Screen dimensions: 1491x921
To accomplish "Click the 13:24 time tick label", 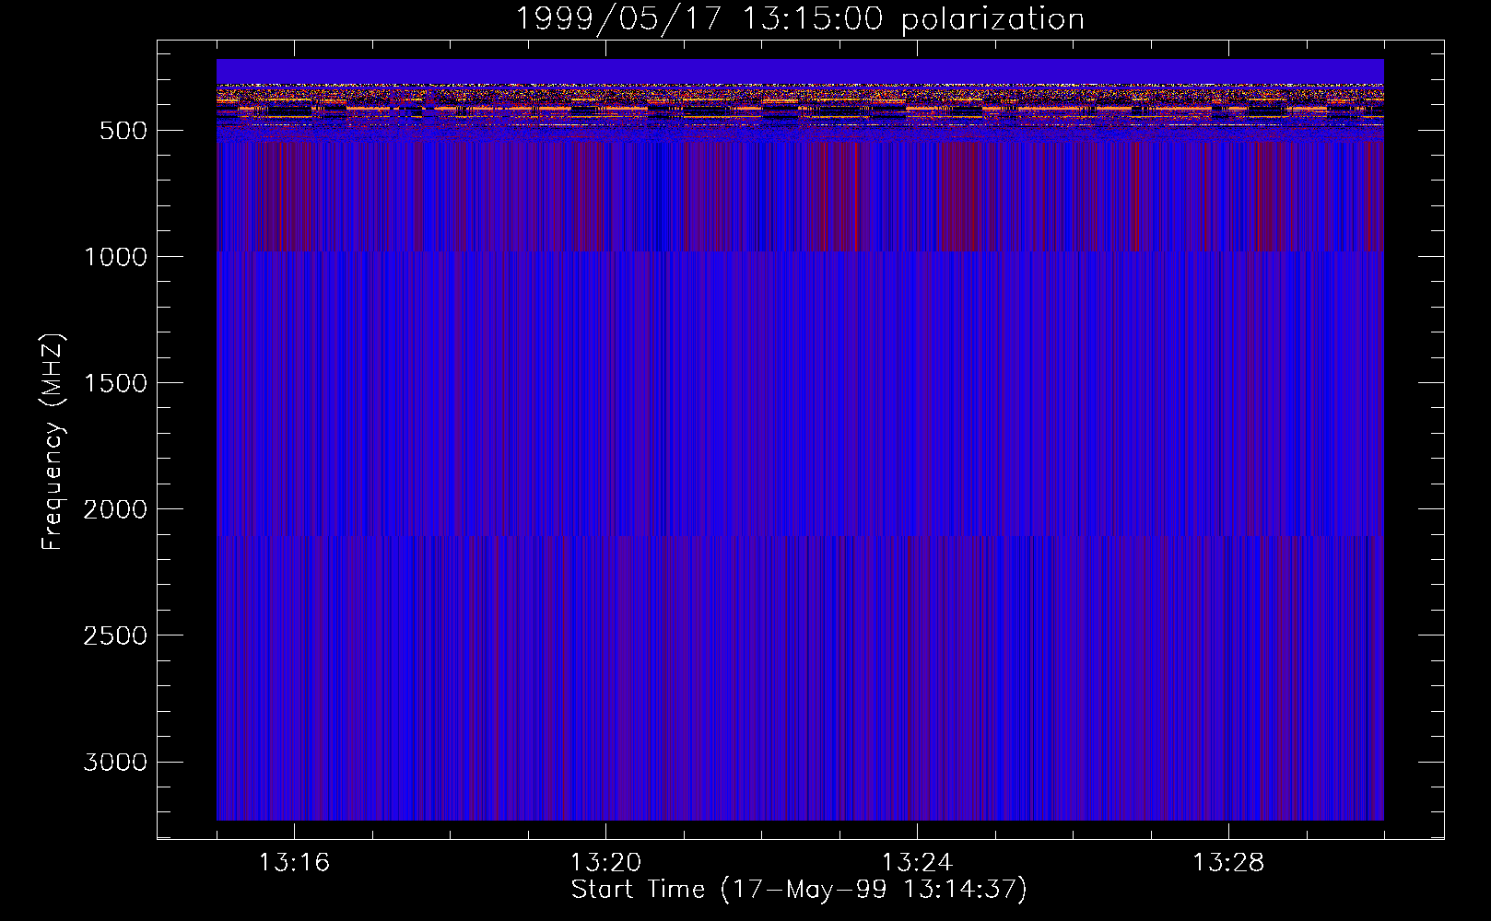I will 917,863.
